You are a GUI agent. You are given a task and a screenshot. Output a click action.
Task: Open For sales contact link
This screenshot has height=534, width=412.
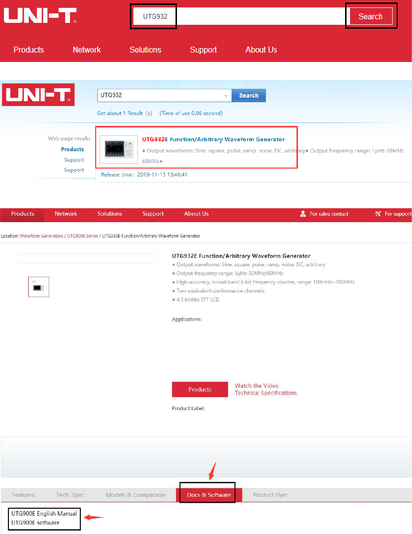point(329,214)
